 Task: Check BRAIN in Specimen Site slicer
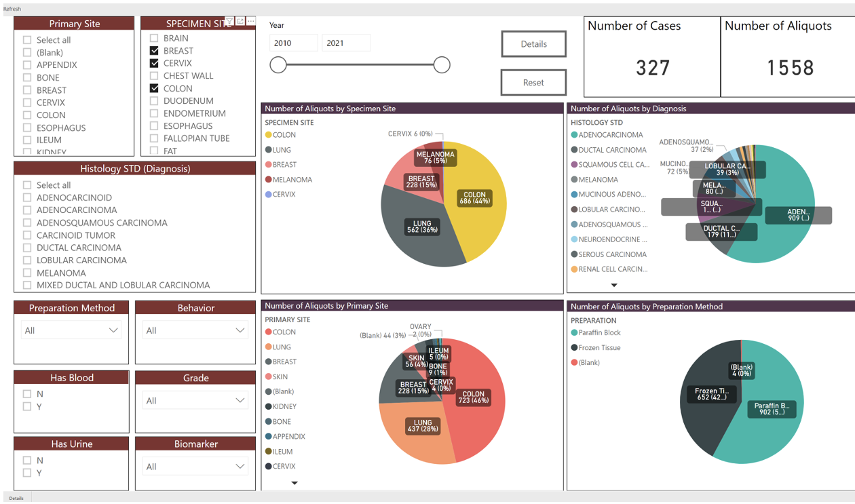tap(154, 38)
